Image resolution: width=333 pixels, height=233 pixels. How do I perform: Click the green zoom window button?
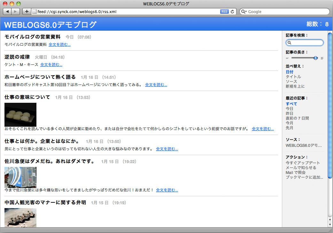tap(19, 4)
